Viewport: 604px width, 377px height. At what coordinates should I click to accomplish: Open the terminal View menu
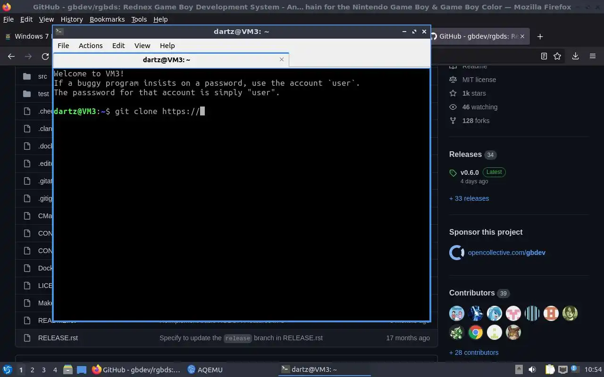142,46
